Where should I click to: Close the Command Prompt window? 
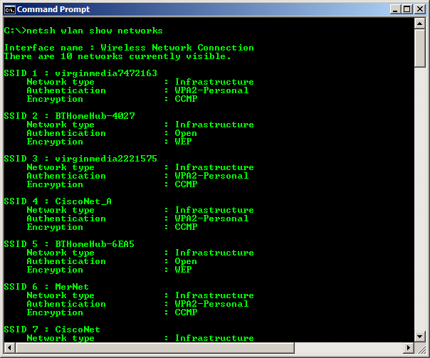[419, 9]
